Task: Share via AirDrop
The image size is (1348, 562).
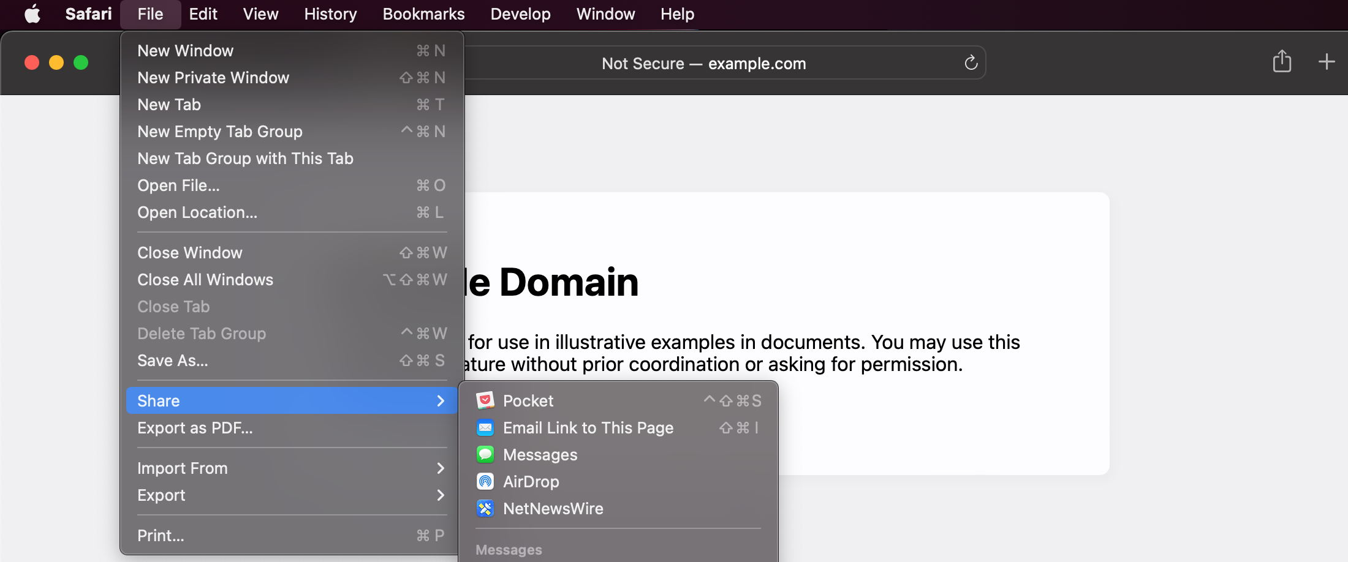Action: [x=618, y=482]
